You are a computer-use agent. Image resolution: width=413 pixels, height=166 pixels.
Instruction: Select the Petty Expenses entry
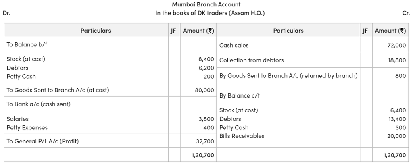tap(27, 127)
